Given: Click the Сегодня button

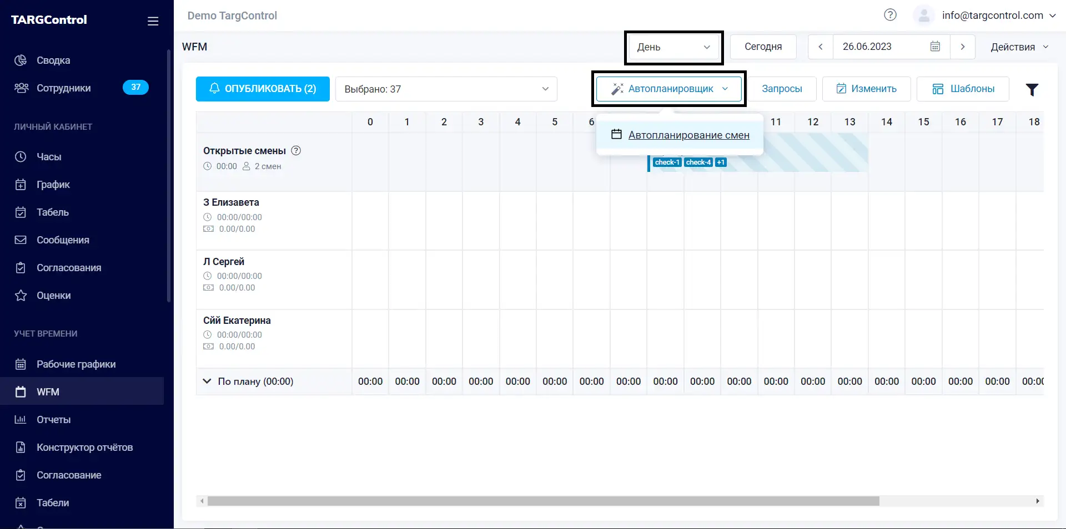Looking at the screenshot, I should pos(763,47).
